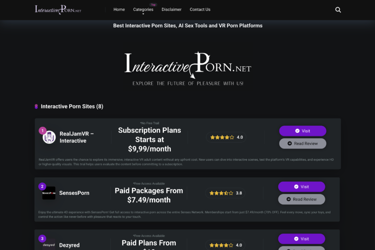Click the RealJamVR logo thumbnail
This screenshot has height=250, width=375.
pyautogui.click(x=49, y=137)
